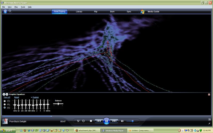Click the Turn off equalizer link
Viewport: 213px width, 133px height.
(x=7, y=97)
